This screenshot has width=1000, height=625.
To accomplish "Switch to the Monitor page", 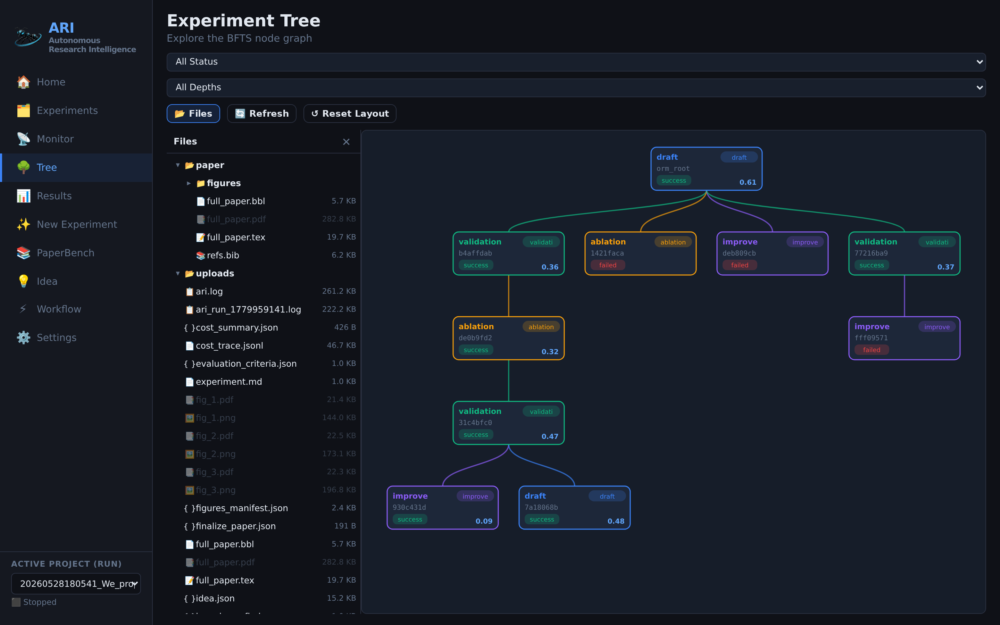I will pos(76,139).
